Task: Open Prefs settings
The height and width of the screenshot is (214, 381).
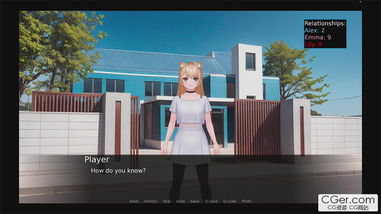Action: (x=246, y=201)
